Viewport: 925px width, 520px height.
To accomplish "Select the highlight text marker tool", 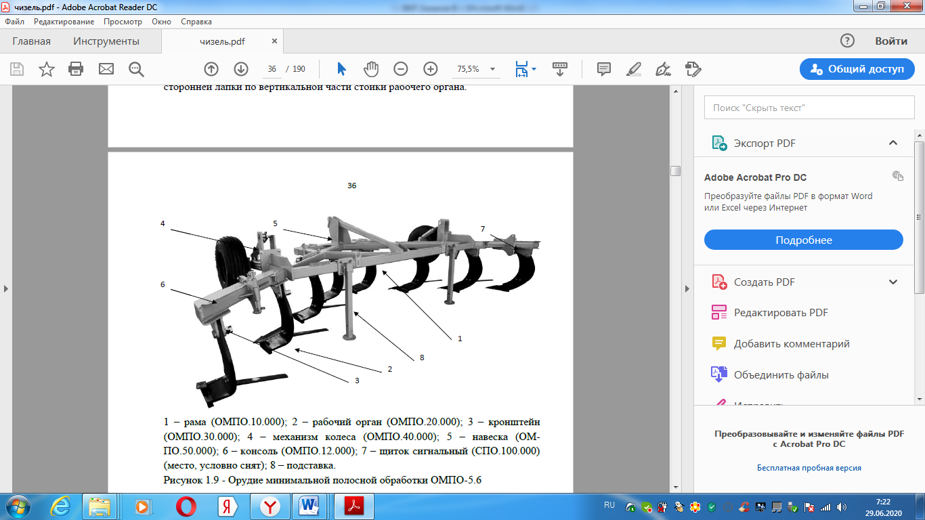I will [634, 69].
